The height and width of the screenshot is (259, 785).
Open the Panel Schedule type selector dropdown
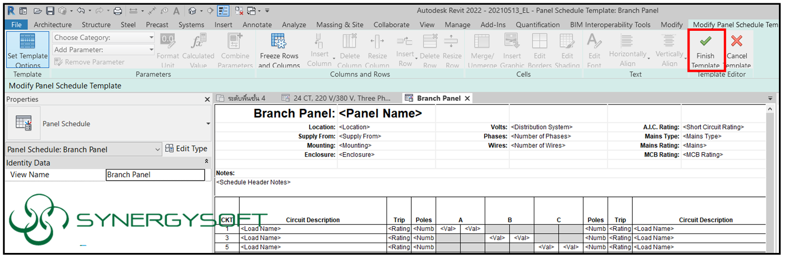(x=208, y=124)
